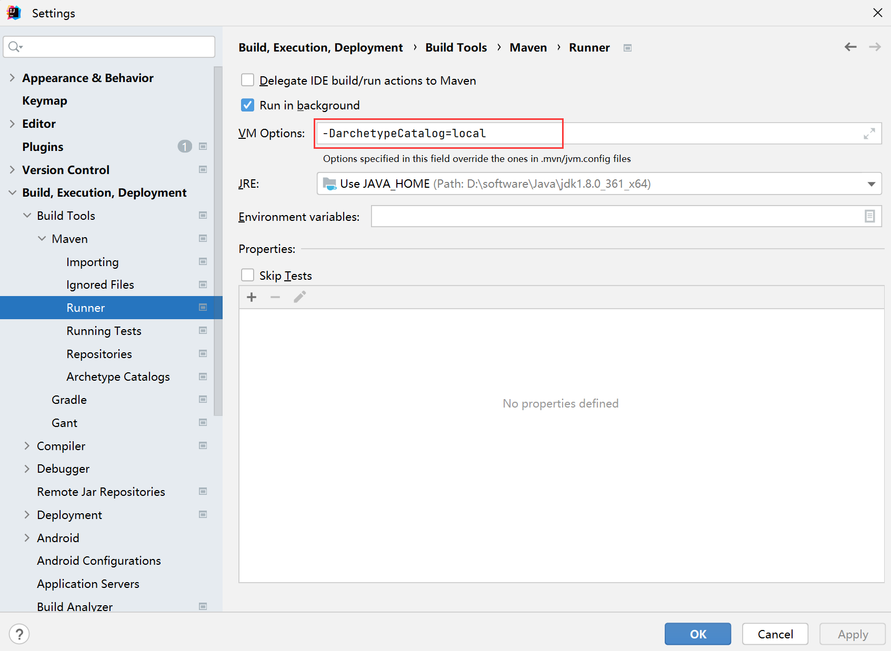
Task: Click the project icon on the Deployment row
Action: click(x=203, y=514)
